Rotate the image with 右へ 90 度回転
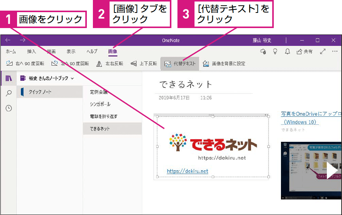Screen dimensions: 342x215 click(x=25, y=63)
